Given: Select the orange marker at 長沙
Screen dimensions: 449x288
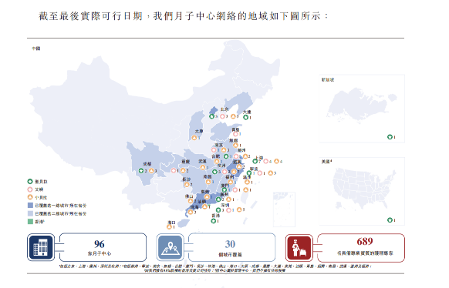Looking at the screenshot, I should [x=187, y=185].
